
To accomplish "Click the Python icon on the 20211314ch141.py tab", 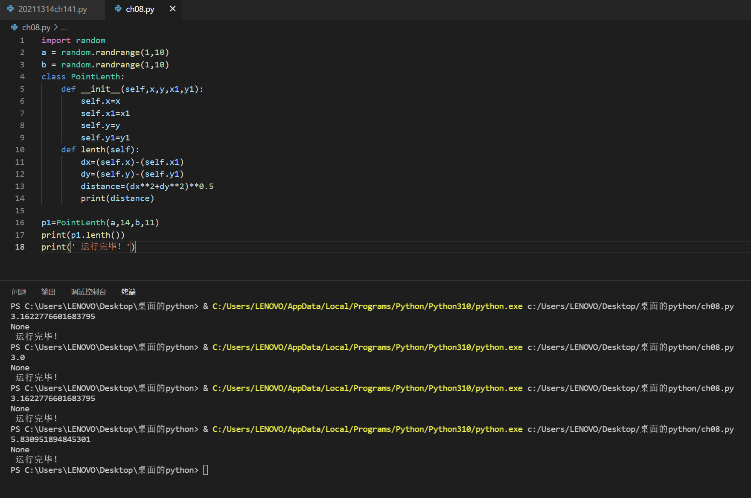I will [11, 9].
